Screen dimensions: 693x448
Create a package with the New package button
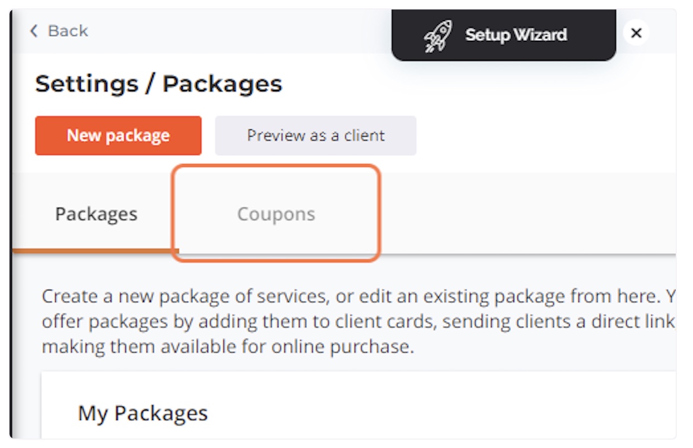(118, 135)
